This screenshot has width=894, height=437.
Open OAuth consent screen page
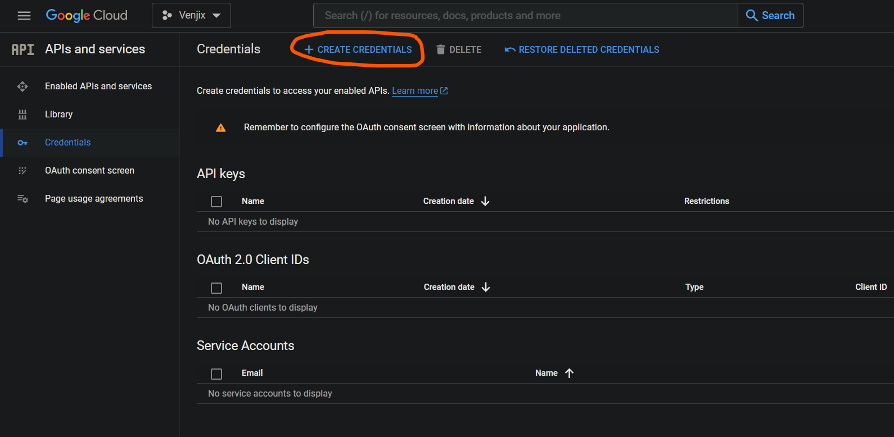pyautogui.click(x=90, y=170)
